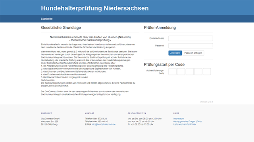Open the info@hundehalter-nds.de email link
This screenshot has height=142, width=254.
tap(104, 124)
